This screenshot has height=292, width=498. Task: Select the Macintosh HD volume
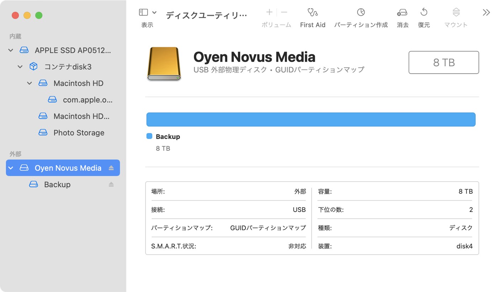coord(78,83)
